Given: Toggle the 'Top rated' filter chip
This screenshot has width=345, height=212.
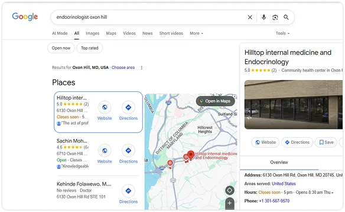Looking at the screenshot, I should click(90, 48).
